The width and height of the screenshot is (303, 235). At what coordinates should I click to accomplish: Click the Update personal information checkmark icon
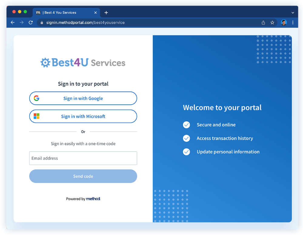pyautogui.click(x=186, y=152)
